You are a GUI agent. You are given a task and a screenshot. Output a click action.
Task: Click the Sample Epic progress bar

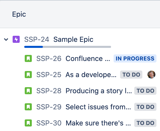point(68,47)
